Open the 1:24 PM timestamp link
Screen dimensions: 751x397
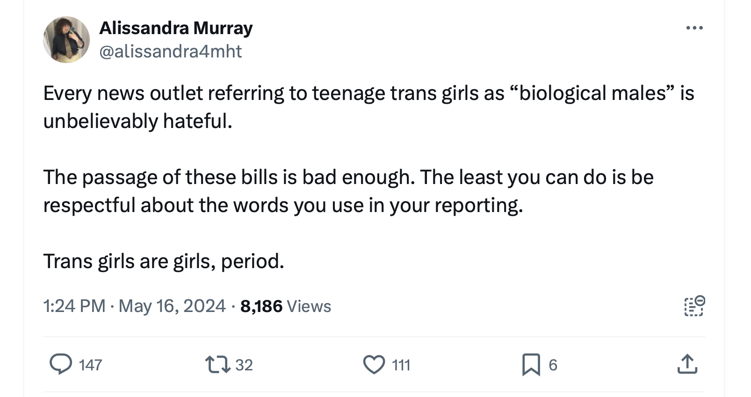pyautogui.click(x=74, y=306)
